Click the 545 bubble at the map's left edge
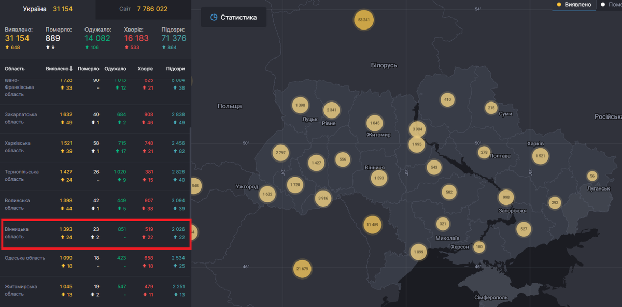Viewport: 622px width, 307px height. (195, 185)
